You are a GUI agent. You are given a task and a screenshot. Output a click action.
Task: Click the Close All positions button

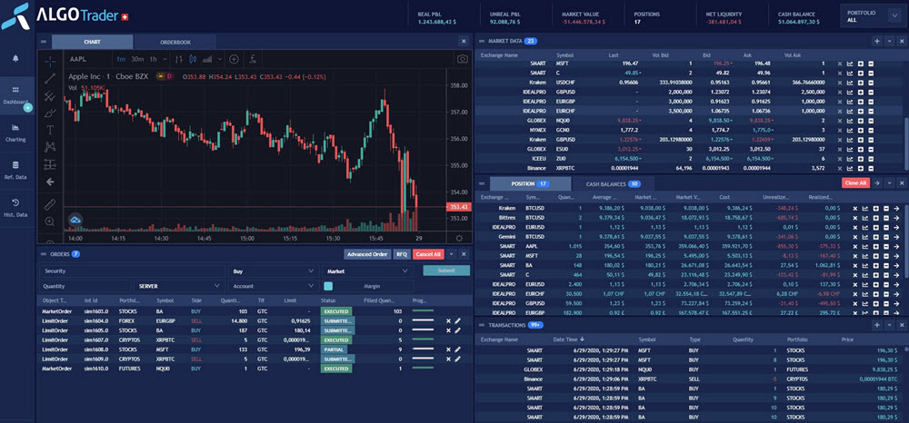[855, 182]
